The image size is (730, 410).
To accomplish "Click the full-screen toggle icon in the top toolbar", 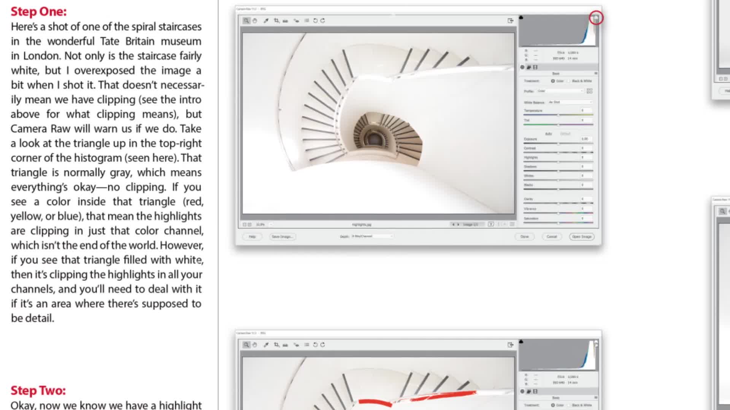I will pos(510,21).
